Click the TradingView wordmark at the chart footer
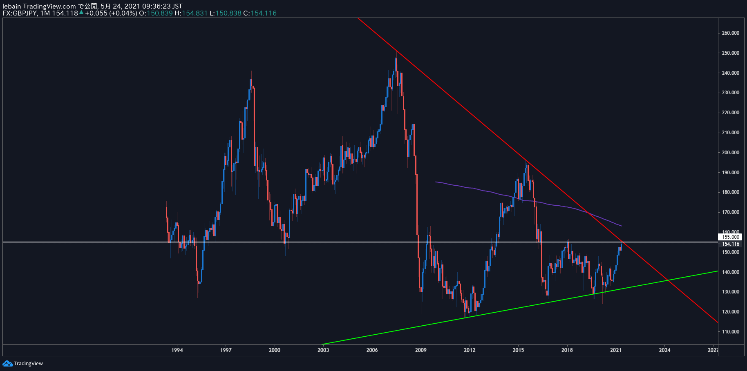Screen dimensions: 747x371 click(28, 364)
